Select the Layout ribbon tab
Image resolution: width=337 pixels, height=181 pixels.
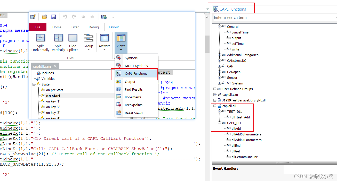coord(114,27)
